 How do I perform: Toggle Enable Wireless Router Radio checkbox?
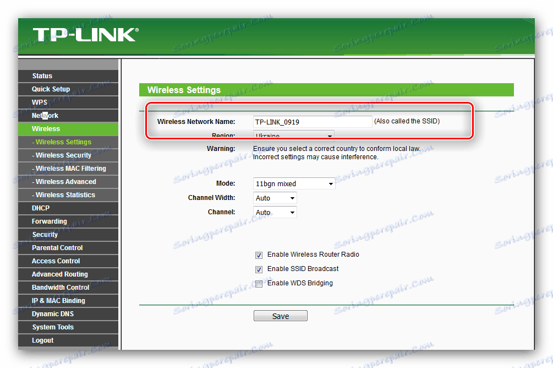point(259,255)
